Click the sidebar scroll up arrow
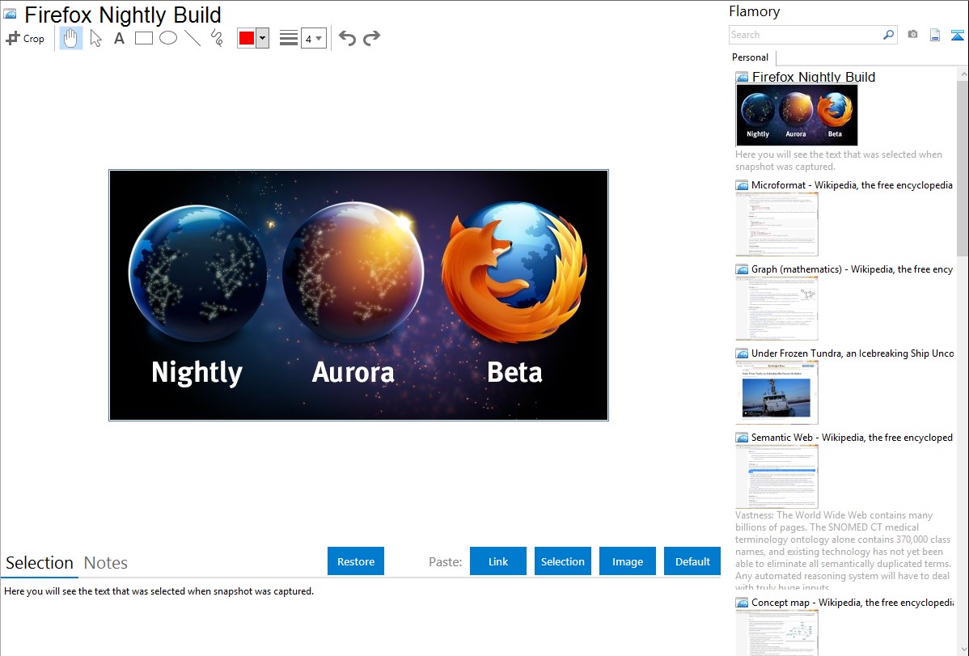969x656 pixels. pos(963,74)
